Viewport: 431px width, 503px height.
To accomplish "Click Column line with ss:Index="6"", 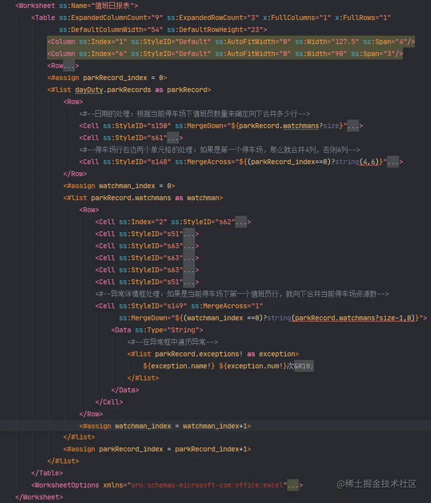I will point(225,54).
